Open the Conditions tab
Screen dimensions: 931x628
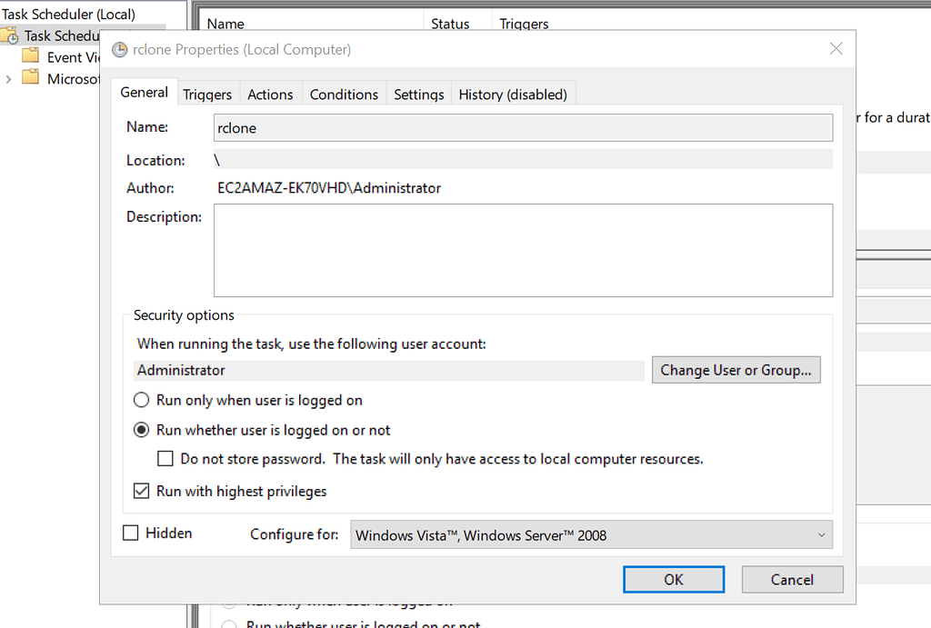pos(344,94)
